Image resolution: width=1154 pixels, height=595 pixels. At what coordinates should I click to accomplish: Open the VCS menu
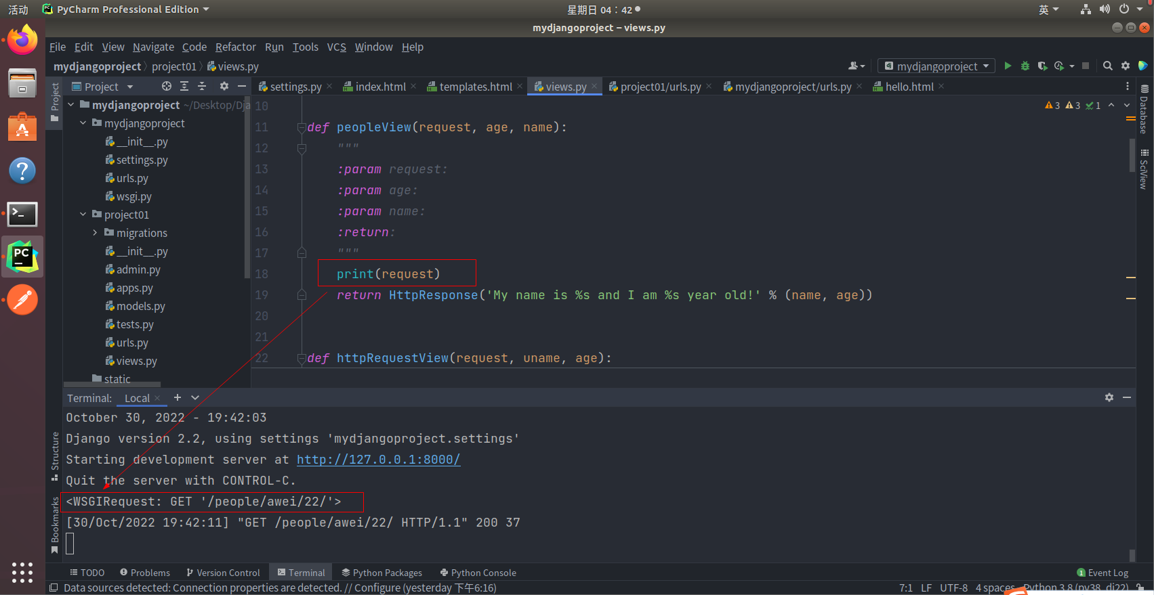coord(337,47)
